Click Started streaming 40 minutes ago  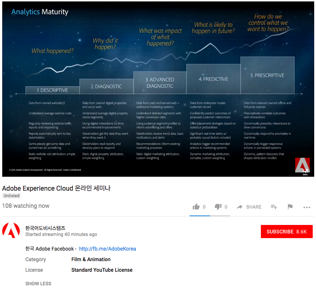(61, 234)
